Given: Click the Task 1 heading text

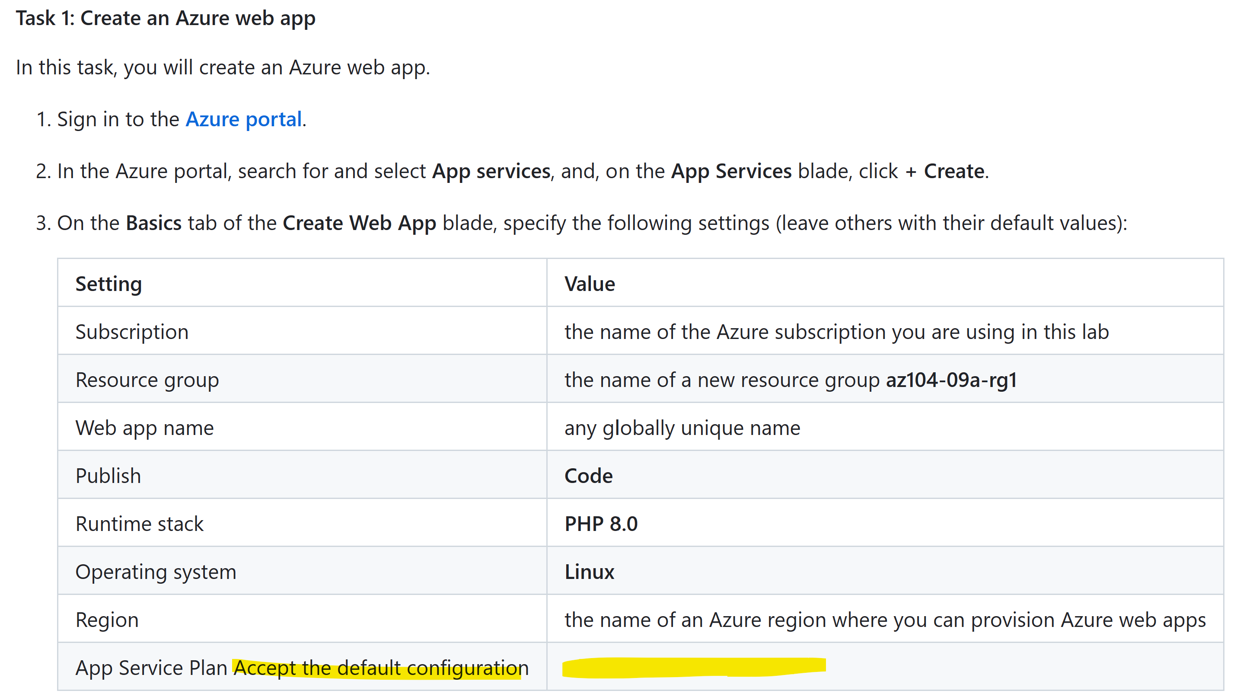Looking at the screenshot, I should (166, 18).
